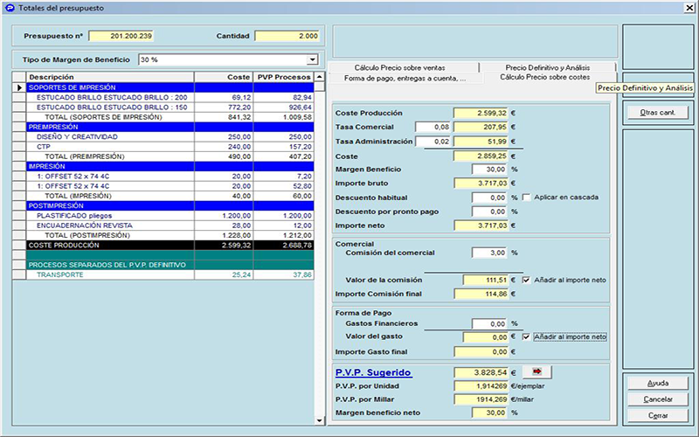Click the PVP Procesos column header
Viewport: 699px width, 437px height.
(283, 77)
